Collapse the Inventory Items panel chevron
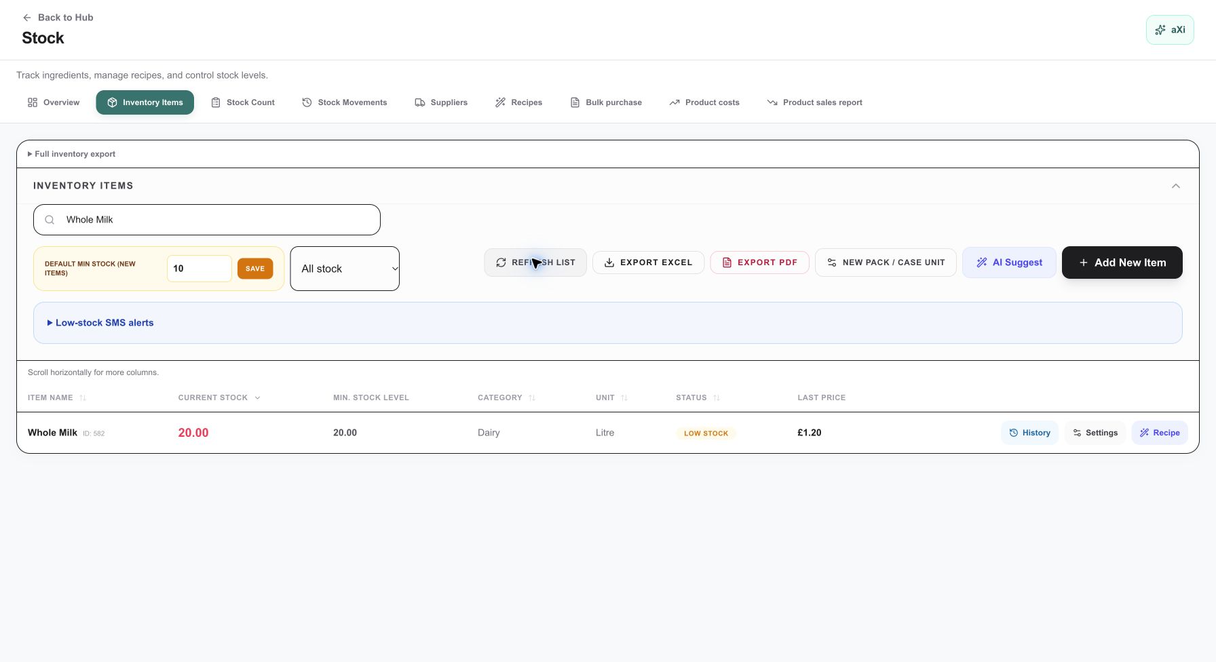1216x662 pixels. (1176, 186)
